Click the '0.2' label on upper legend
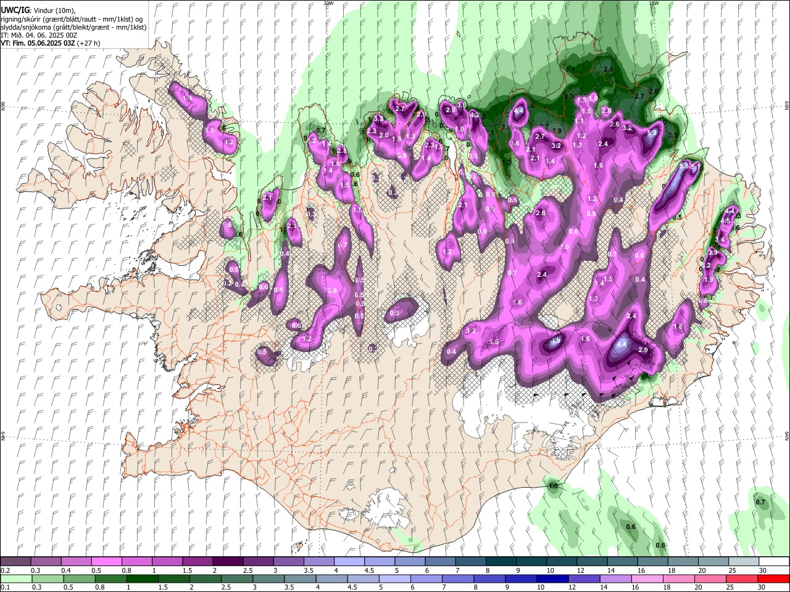790x592 pixels. 4,570
